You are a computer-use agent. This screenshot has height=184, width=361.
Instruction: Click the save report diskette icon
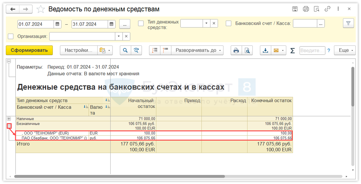pos(295,9)
